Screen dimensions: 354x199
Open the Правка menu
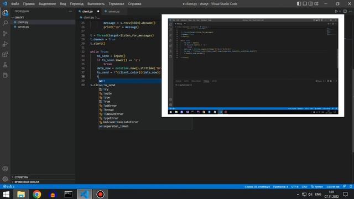click(29, 4)
